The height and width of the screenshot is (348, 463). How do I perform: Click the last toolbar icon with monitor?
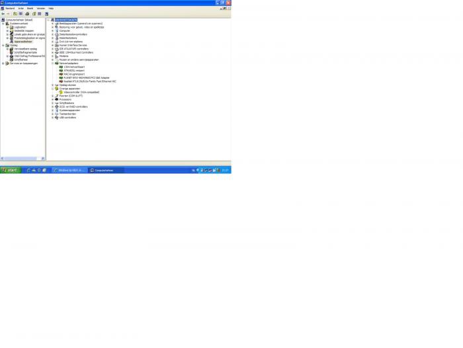[46, 14]
